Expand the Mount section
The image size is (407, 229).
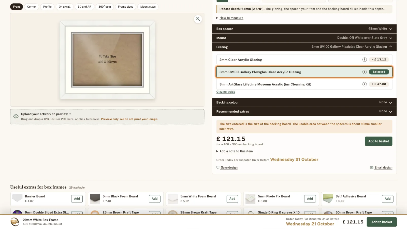coord(304,38)
